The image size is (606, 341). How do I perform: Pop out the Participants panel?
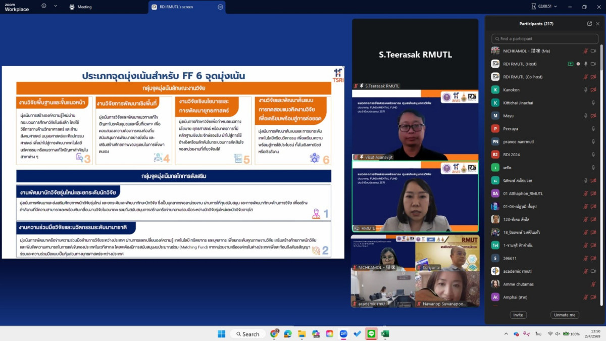[589, 24]
